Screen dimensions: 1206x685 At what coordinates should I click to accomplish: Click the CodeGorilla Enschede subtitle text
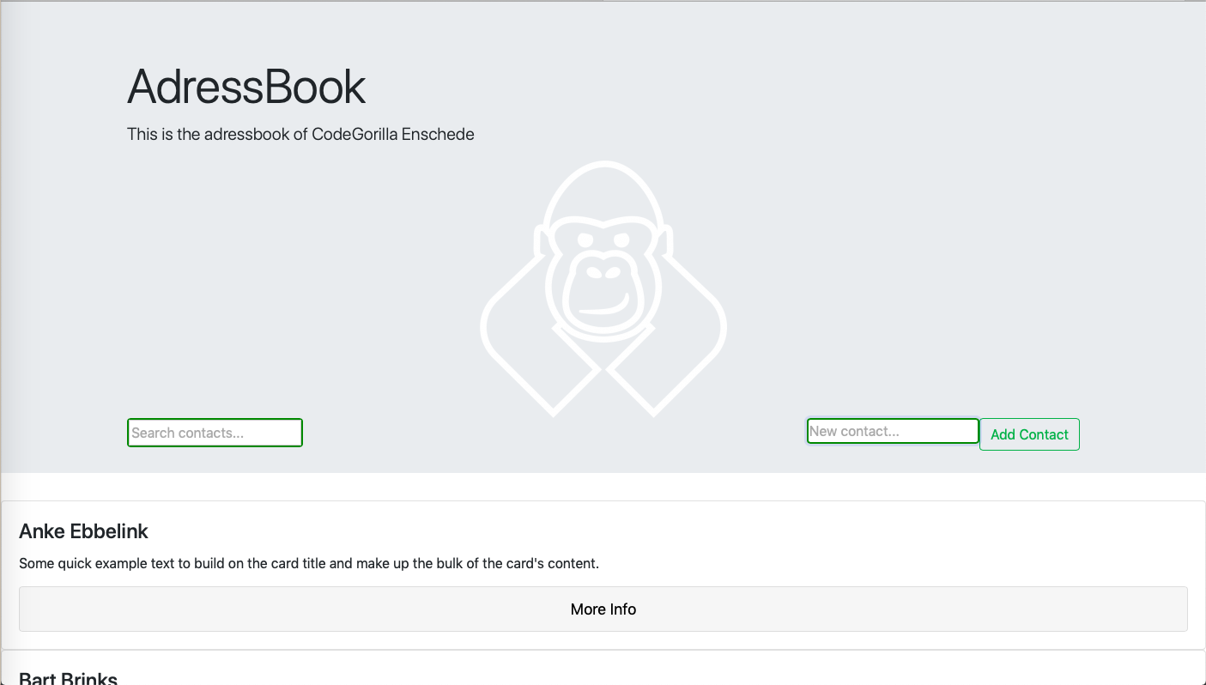pyautogui.click(x=300, y=134)
